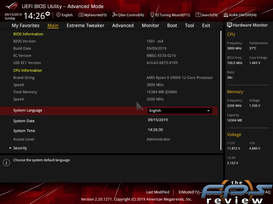Click the Access Level value Administrator
The height and width of the screenshot is (204, 273).
(x=158, y=139)
